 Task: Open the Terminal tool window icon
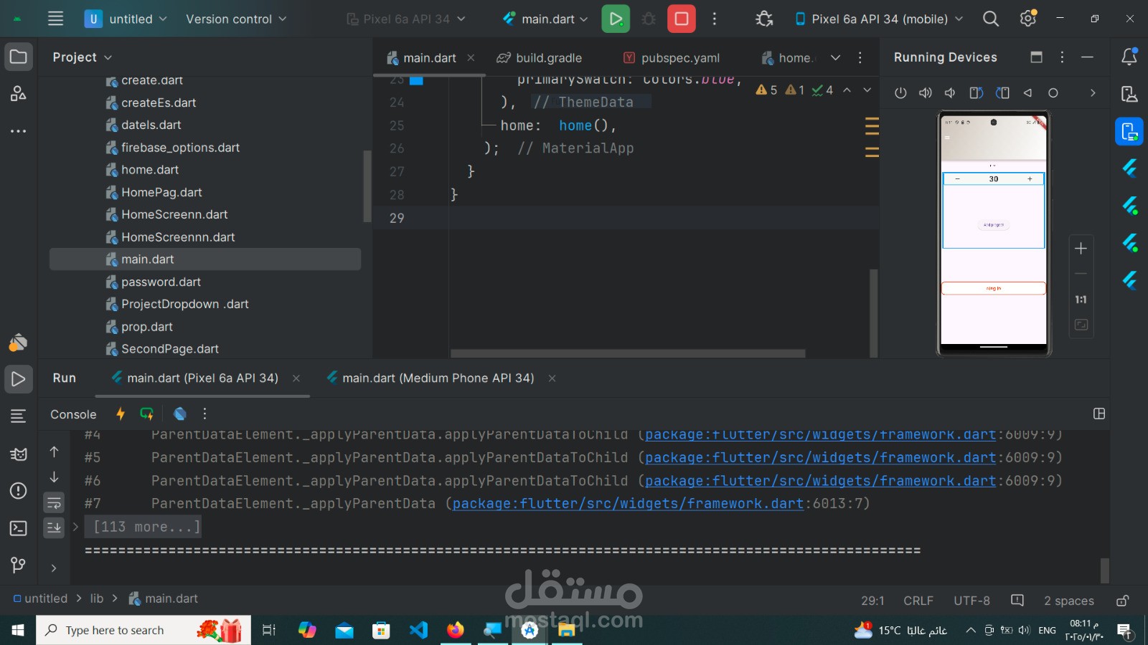18,528
